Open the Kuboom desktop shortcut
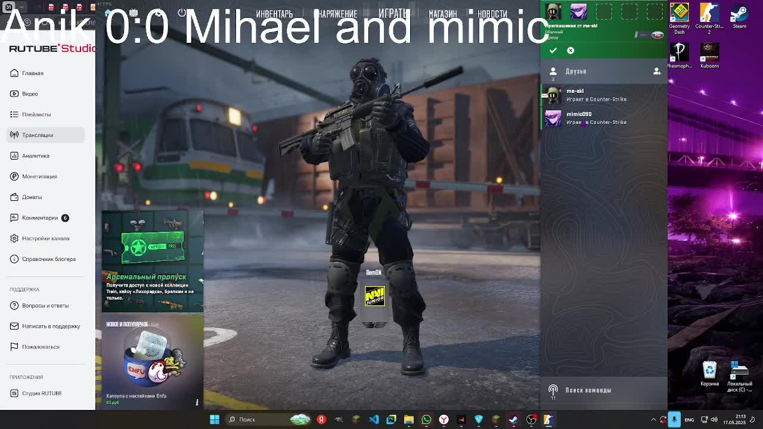 pos(709,56)
